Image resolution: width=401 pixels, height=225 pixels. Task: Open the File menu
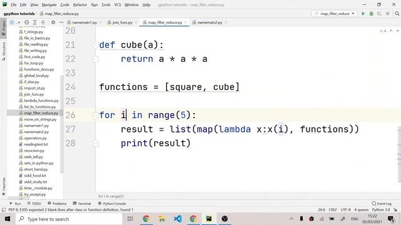(14, 4)
